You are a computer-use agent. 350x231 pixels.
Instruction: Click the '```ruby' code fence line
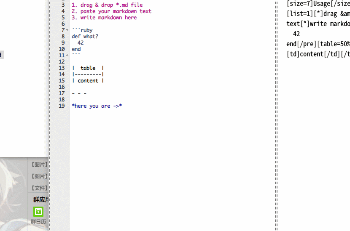(x=82, y=30)
